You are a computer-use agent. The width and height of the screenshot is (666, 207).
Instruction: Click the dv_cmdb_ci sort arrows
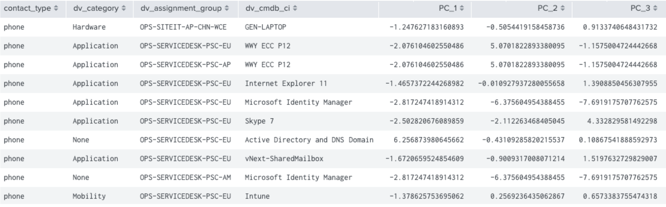(295, 8)
